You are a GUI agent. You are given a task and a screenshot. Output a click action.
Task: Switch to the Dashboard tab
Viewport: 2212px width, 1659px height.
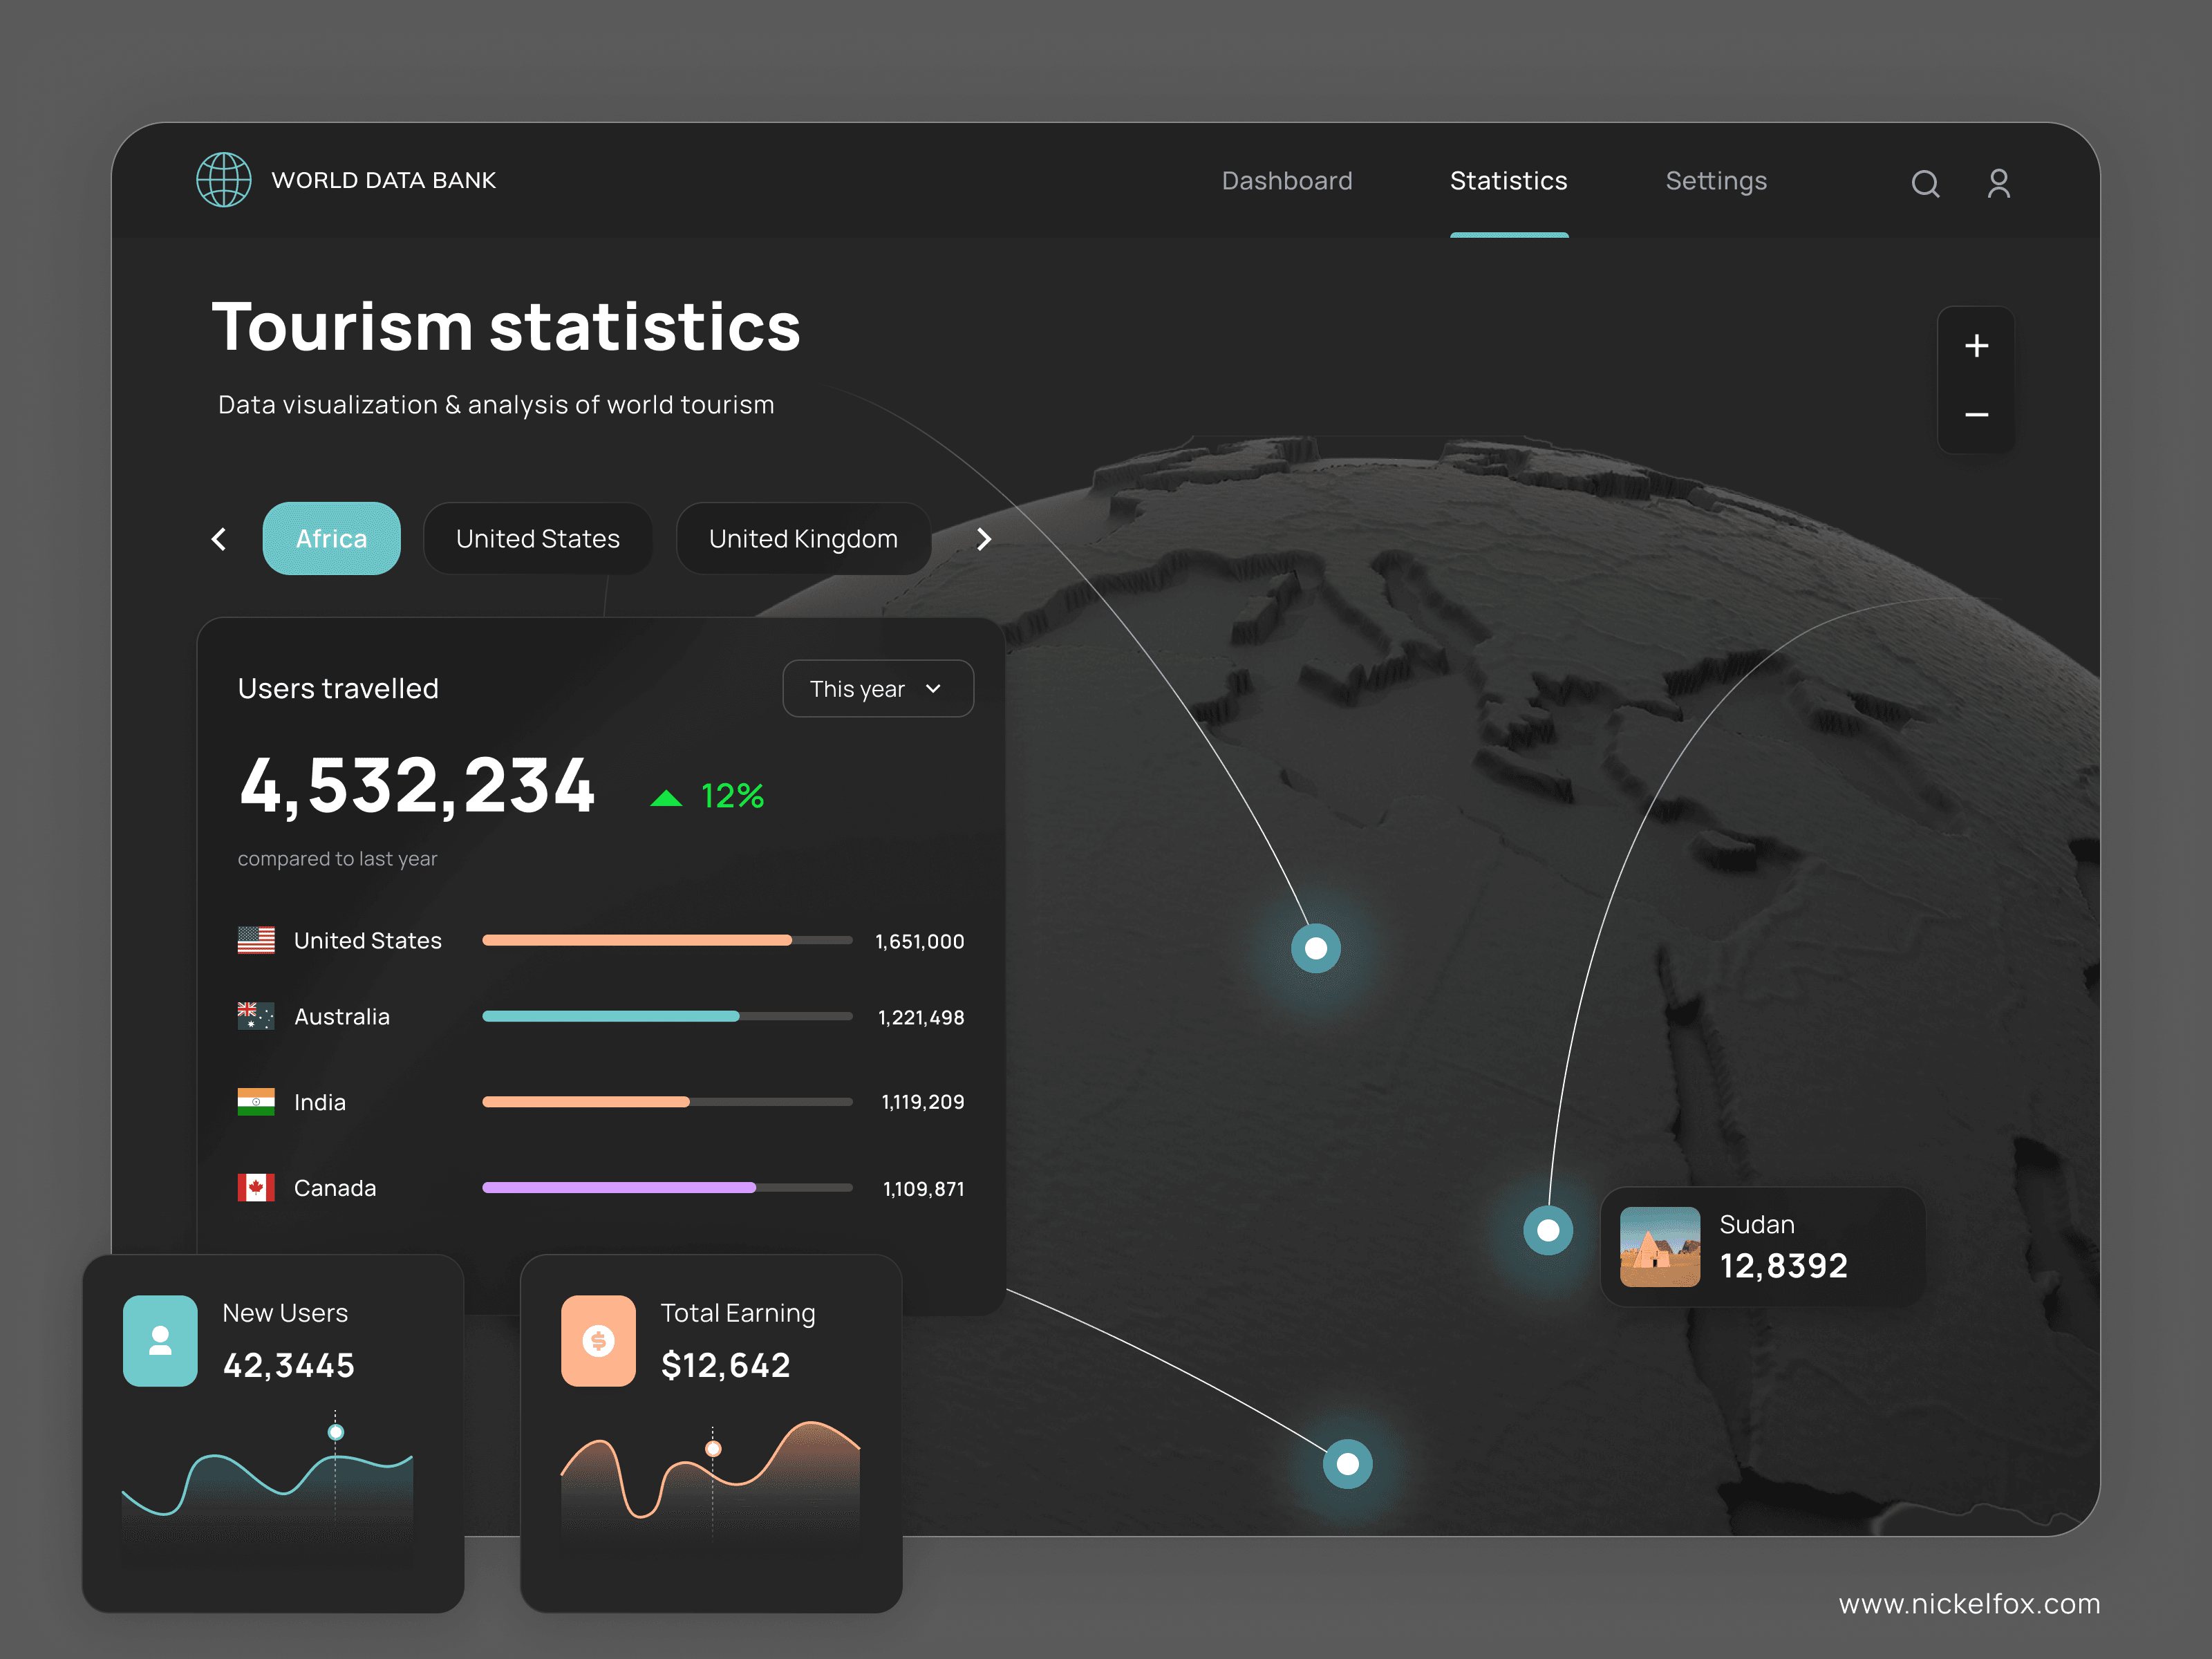click(x=1287, y=181)
